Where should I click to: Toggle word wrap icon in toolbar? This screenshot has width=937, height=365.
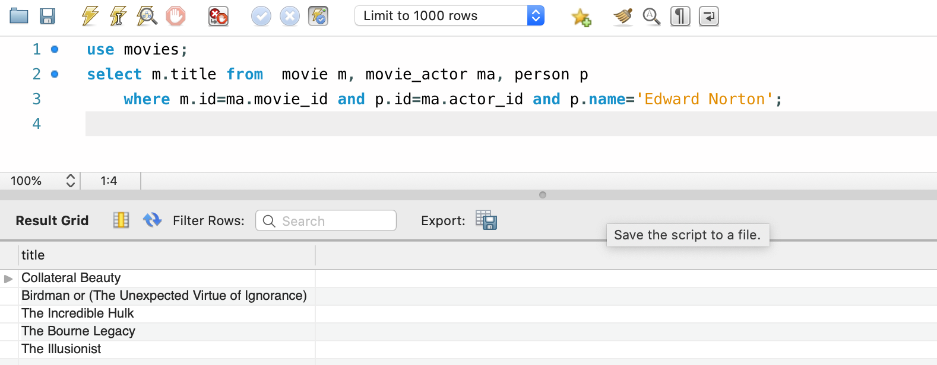(x=709, y=16)
